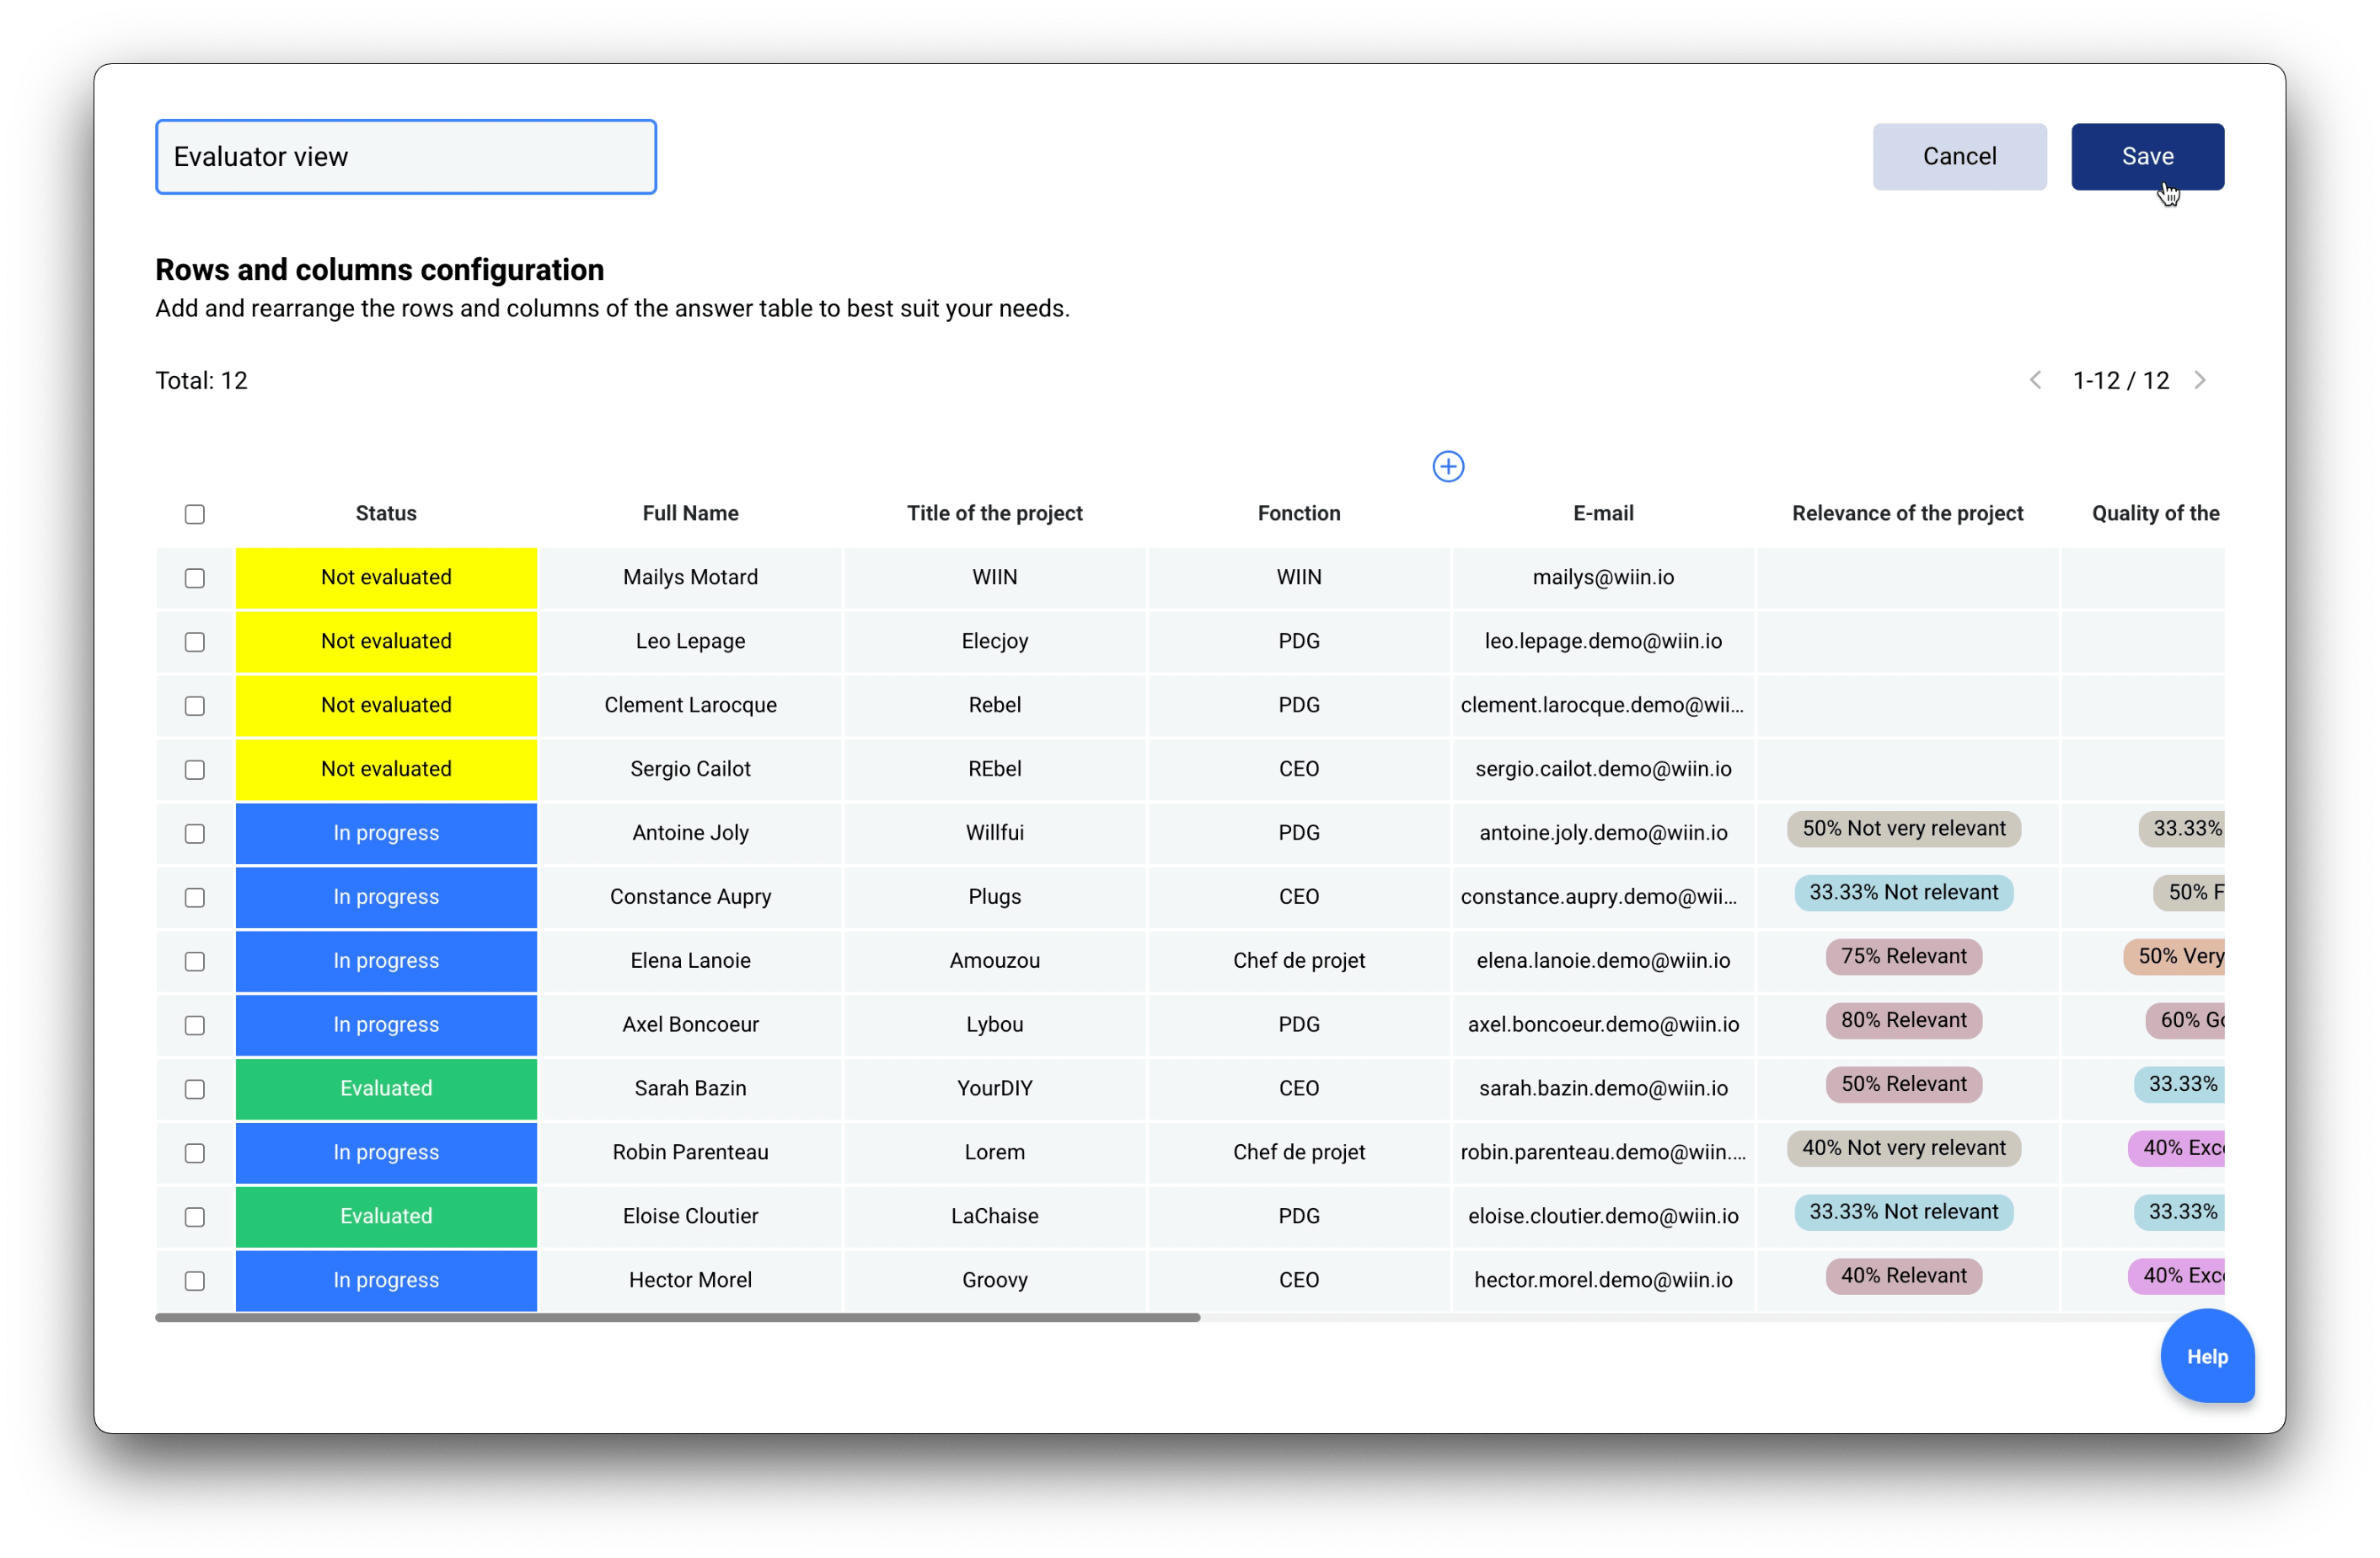2380x1558 pixels.
Task: Check the row for Antoine Joly
Action: point(195,832)
